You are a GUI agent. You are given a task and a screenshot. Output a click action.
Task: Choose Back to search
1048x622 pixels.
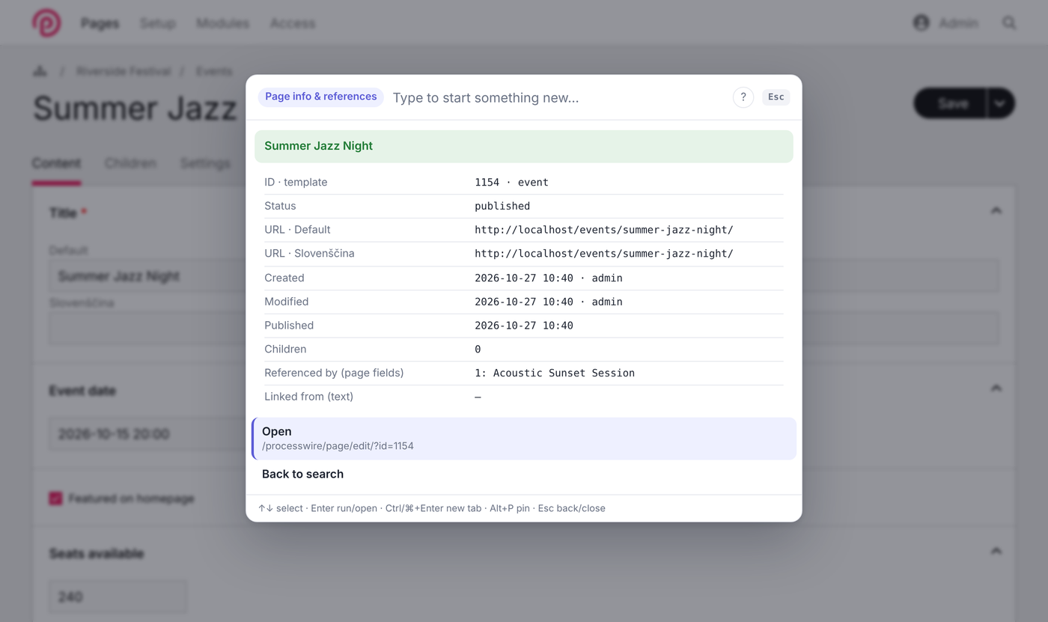(x=524, y=475)
